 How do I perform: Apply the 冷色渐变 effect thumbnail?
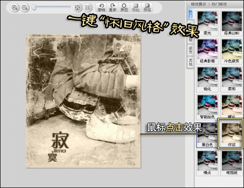click(x=232, y=51)
